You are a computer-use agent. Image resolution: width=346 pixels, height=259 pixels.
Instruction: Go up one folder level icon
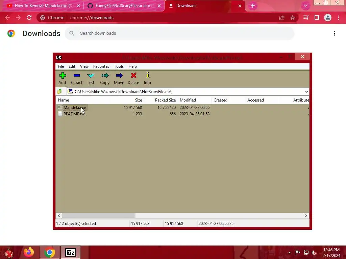[x=60, y=91]
